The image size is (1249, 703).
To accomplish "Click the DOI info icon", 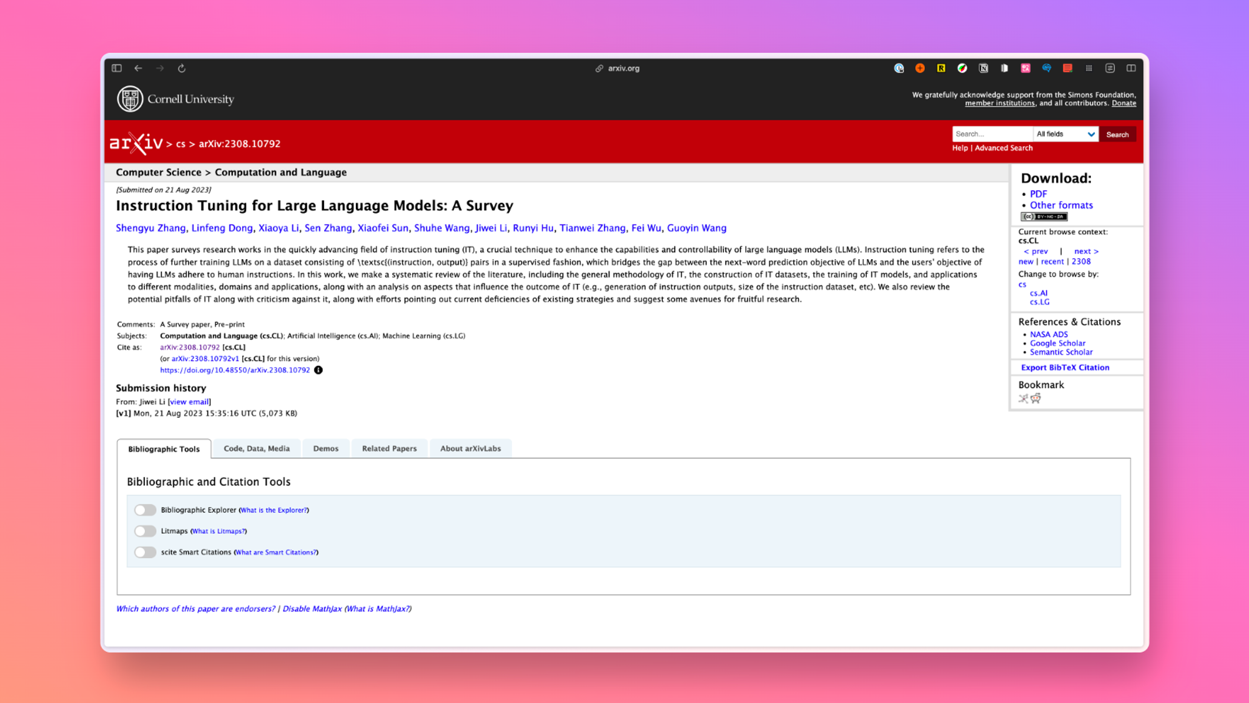I will (318, 370).
